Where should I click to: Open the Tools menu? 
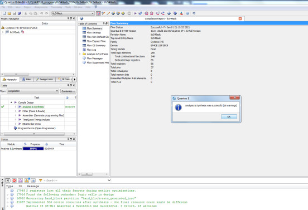(x=68, y=7)
